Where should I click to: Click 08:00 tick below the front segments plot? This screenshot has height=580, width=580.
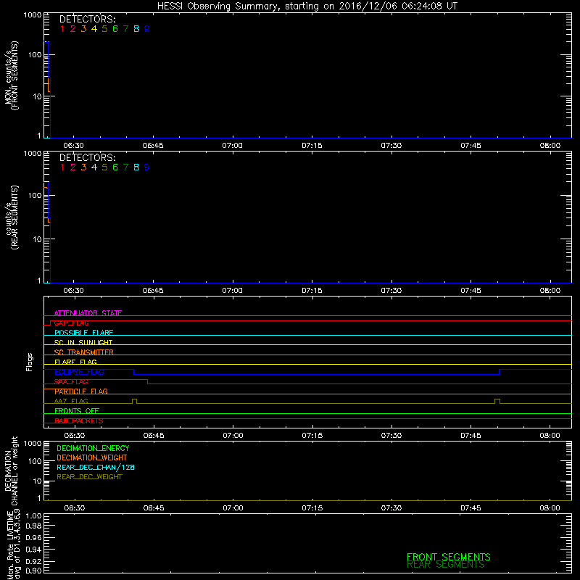(x=550, y=146)
